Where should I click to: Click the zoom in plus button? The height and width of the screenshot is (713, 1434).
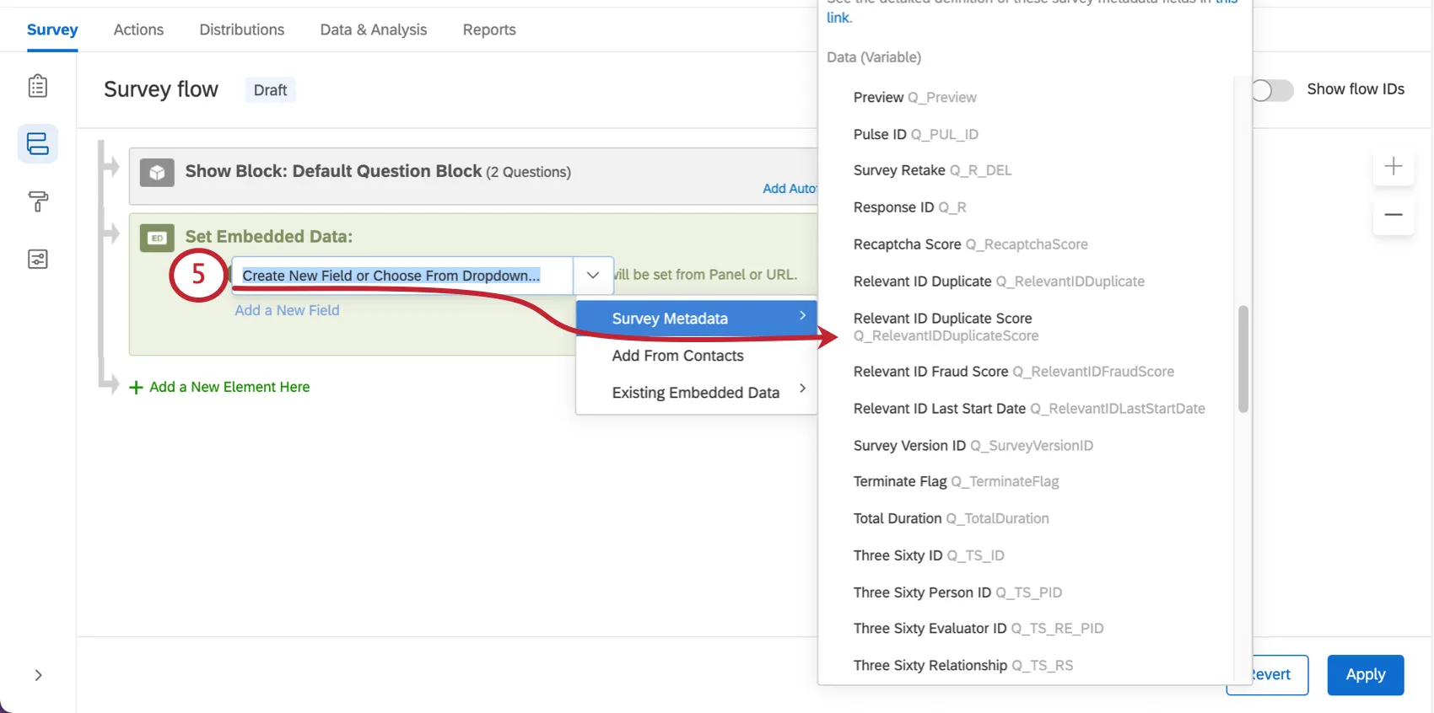click(1394, 167)
